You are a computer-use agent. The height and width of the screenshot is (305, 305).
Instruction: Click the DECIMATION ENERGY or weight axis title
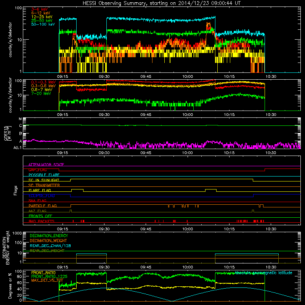click(x=6, y=247)
